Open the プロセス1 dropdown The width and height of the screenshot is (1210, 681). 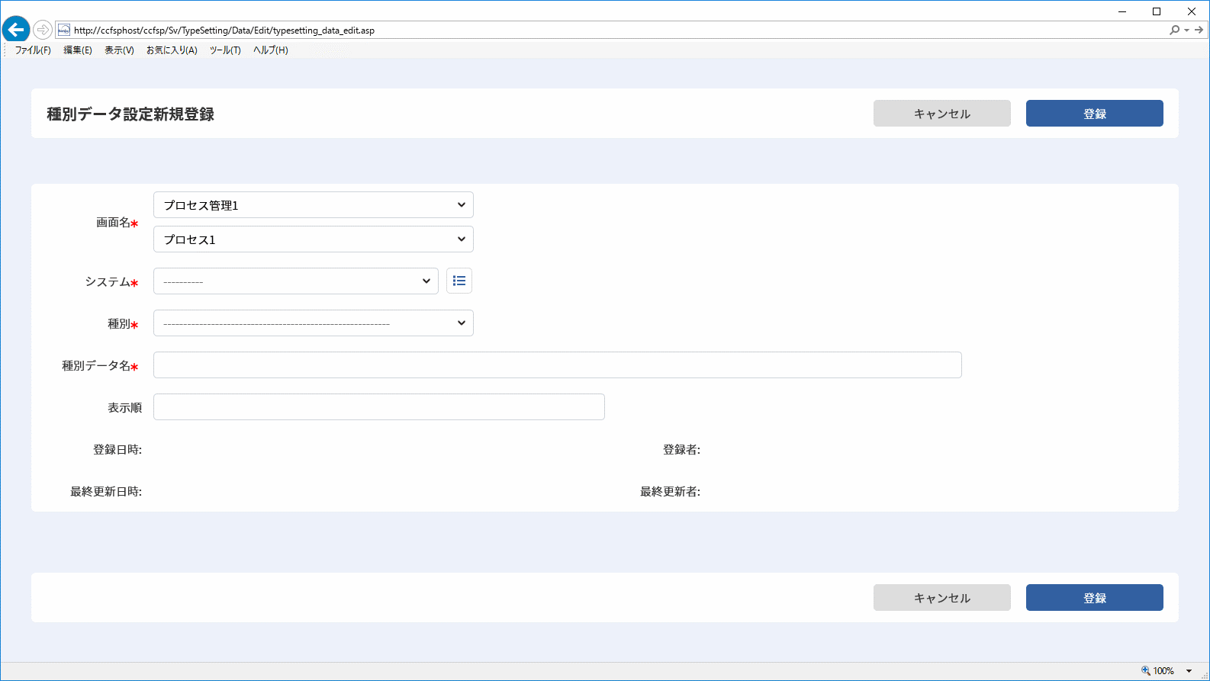click(x=314, y=239)
